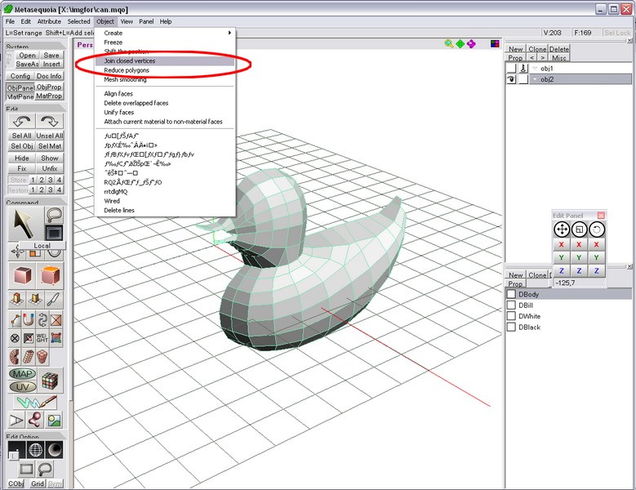
Task: Select the MAP texture mapping tool
Action: 22,374
